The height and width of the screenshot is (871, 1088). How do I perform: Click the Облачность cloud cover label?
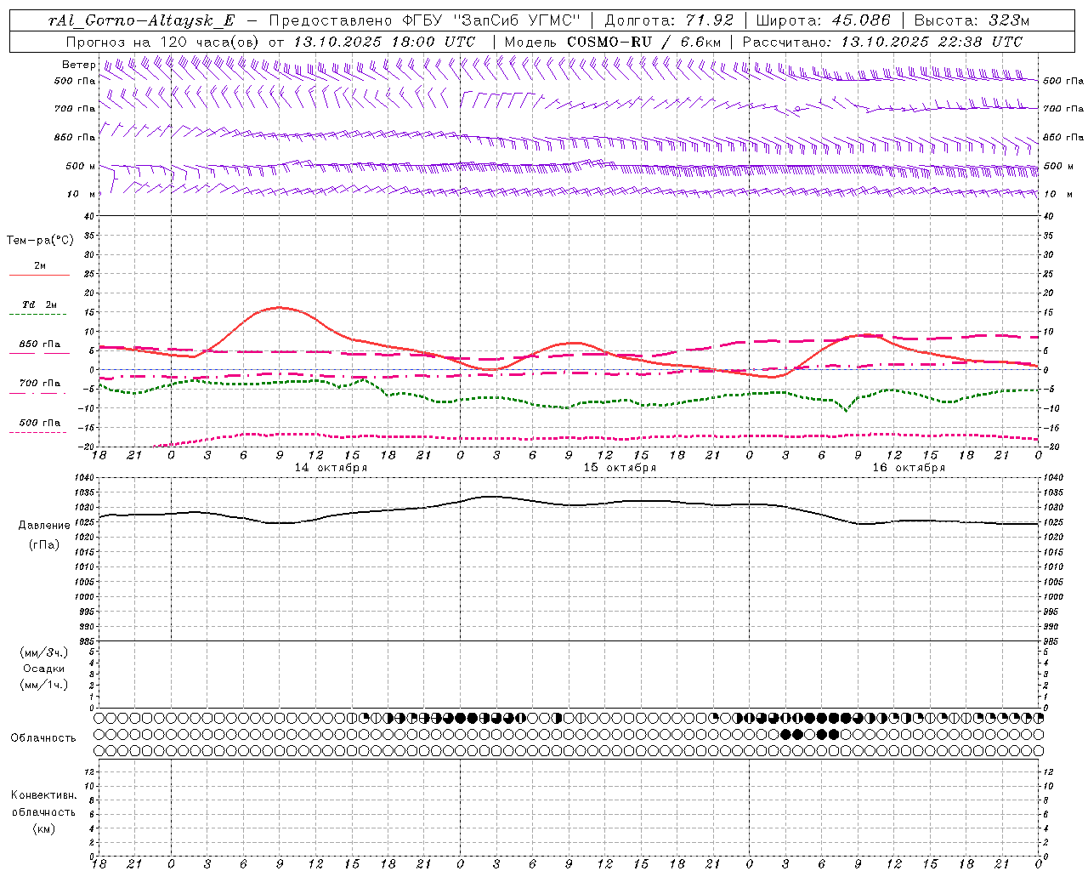click(43, 738)
